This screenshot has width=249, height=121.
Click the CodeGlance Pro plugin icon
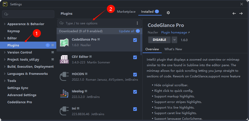[64, 43]
